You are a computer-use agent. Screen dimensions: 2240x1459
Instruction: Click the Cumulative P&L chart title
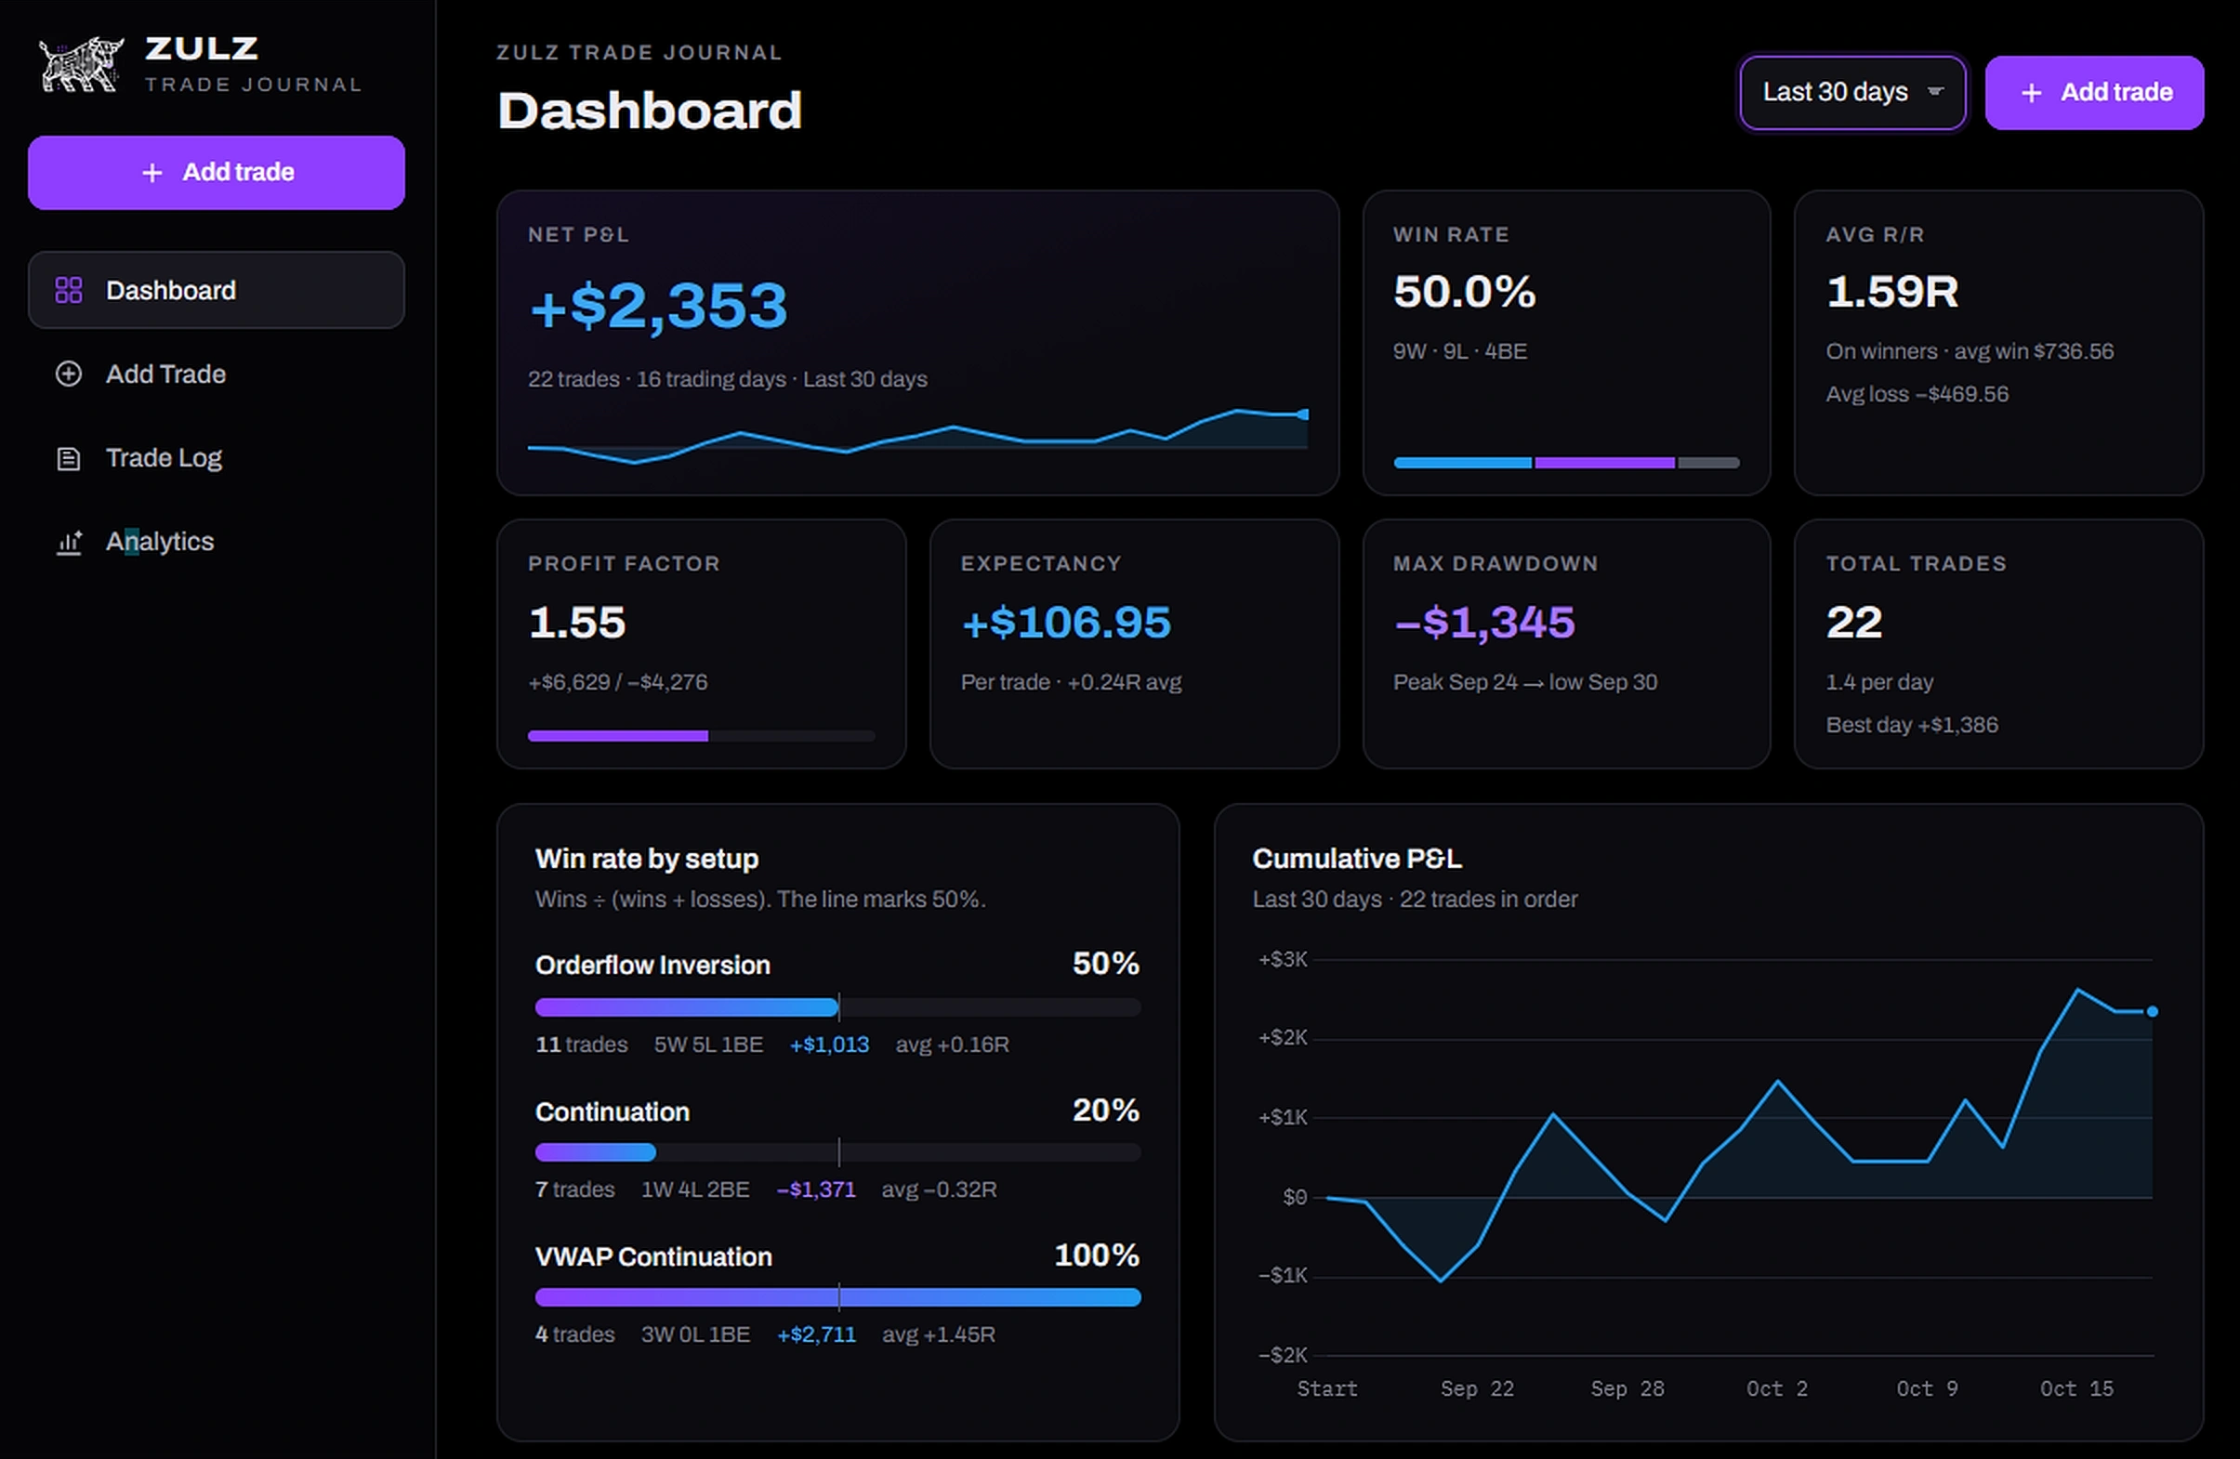[x=1356, y=859]
